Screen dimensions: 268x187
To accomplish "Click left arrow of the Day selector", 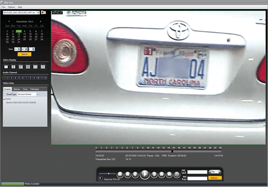I will click(209, 172).
